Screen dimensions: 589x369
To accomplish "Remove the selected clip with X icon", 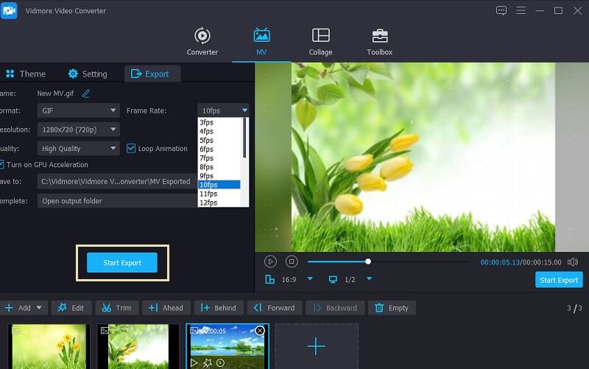I will coord(259,331).
